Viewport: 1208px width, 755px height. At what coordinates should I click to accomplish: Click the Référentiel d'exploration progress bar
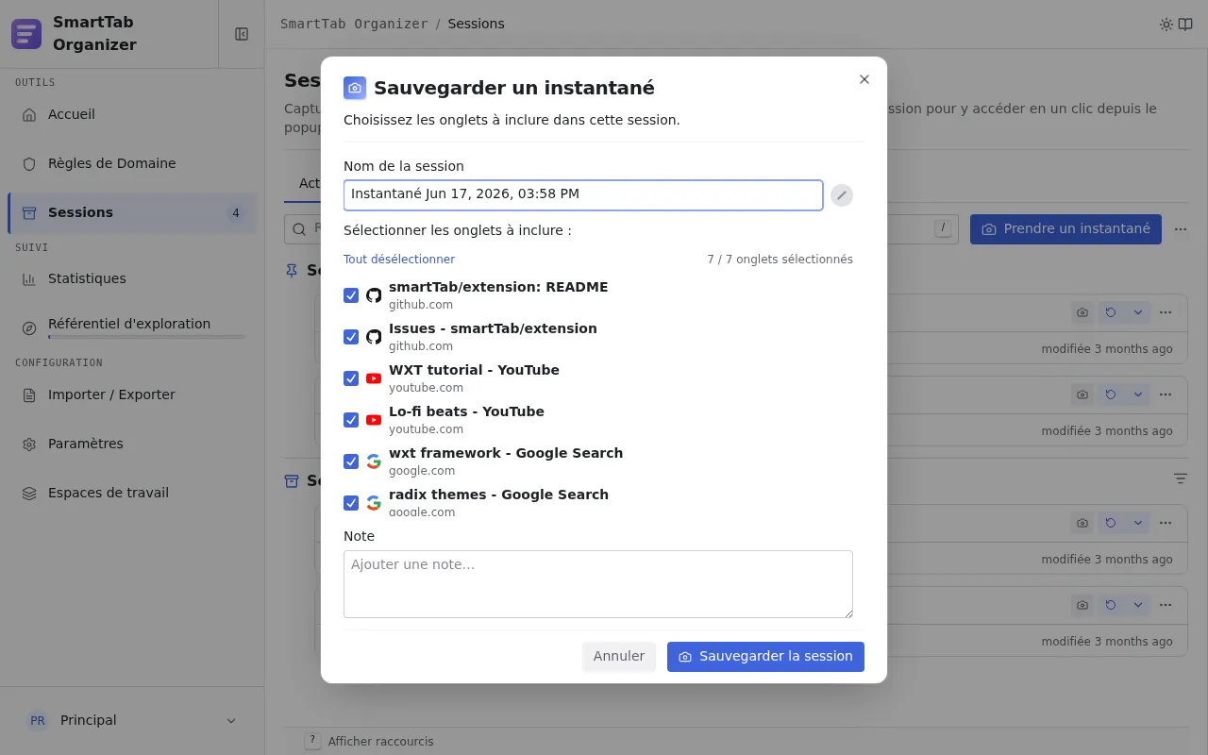pos(146,337)
